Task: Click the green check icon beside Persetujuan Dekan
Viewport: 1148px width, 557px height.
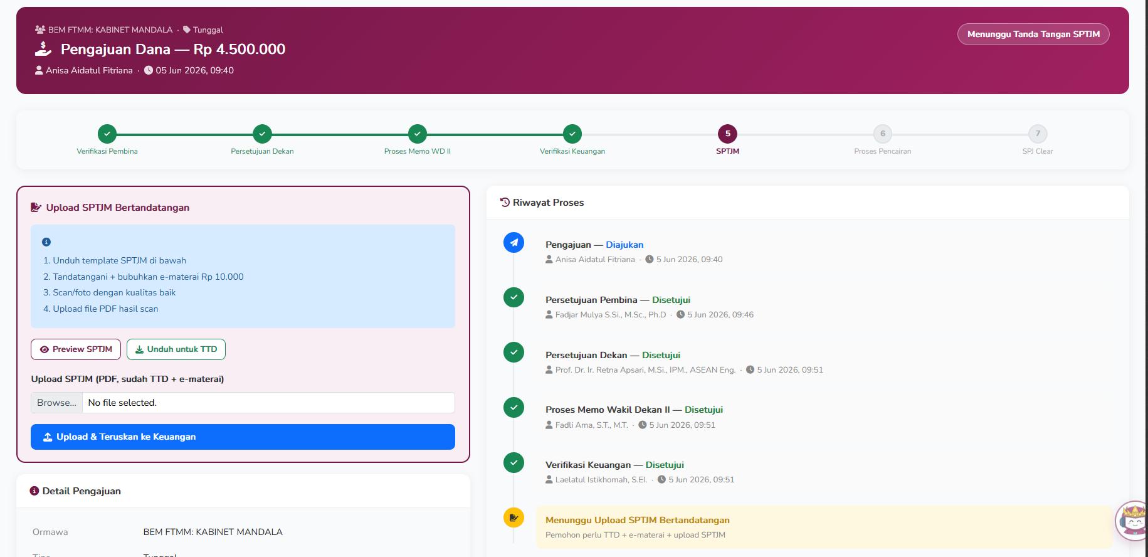Action: point(513,352)
